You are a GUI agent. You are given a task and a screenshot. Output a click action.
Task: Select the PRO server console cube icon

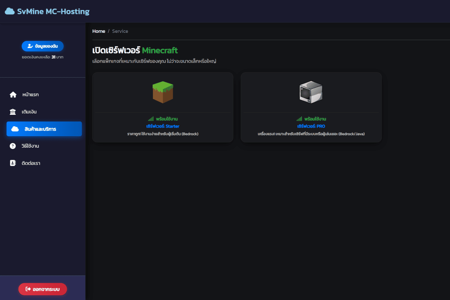(311, 92)
